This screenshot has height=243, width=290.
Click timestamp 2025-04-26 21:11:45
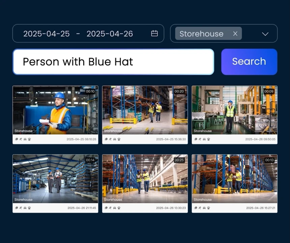coord(82,208)
